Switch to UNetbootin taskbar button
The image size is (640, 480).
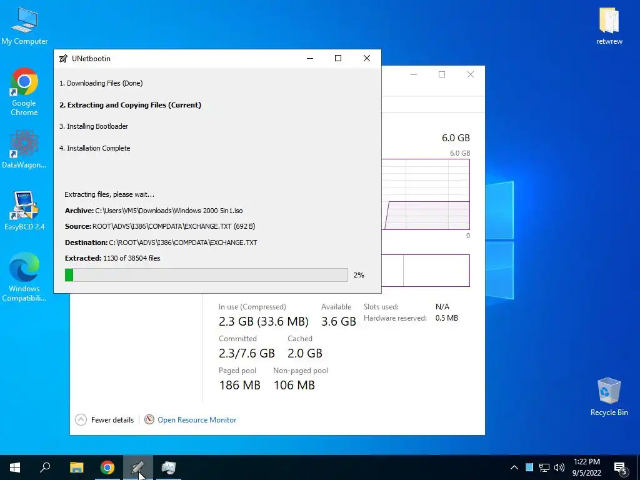tap(138, 467)
